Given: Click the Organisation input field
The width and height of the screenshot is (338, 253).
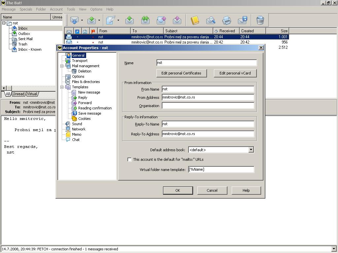Looking at the screenshot, I should point(208,106).
